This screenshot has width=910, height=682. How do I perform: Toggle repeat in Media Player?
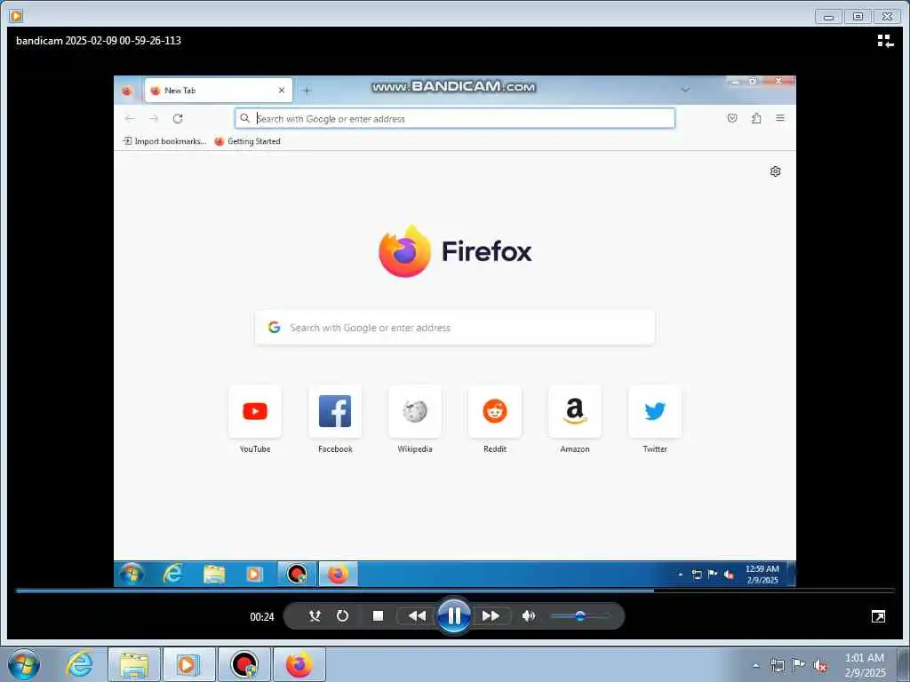coord(342,616)
